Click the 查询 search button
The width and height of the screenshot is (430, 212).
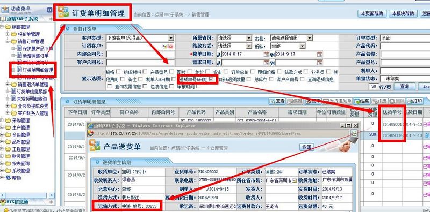(405, 87)
